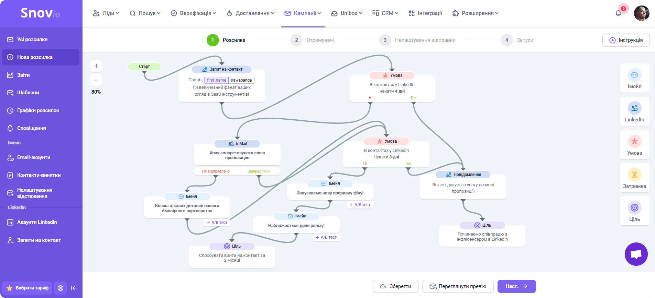This screenshot has height=298, width=655.
Task: Zoom out the canvas with minus button
Action: 96,80
